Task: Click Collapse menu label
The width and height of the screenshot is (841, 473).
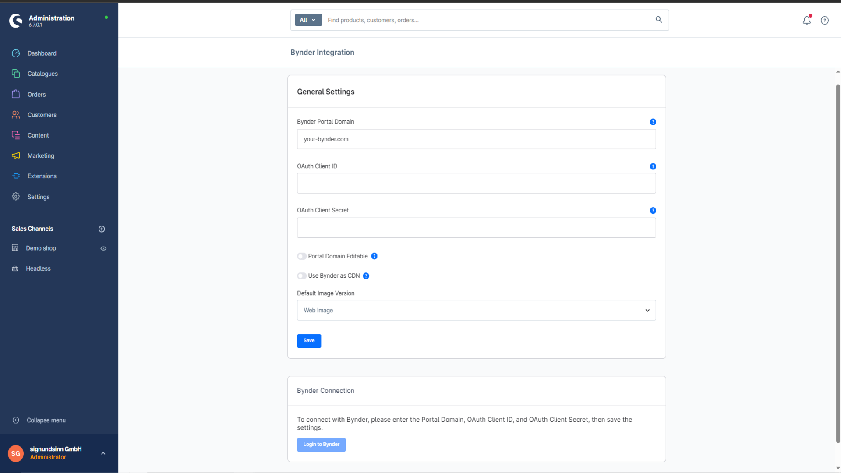Action: point(46,420)
